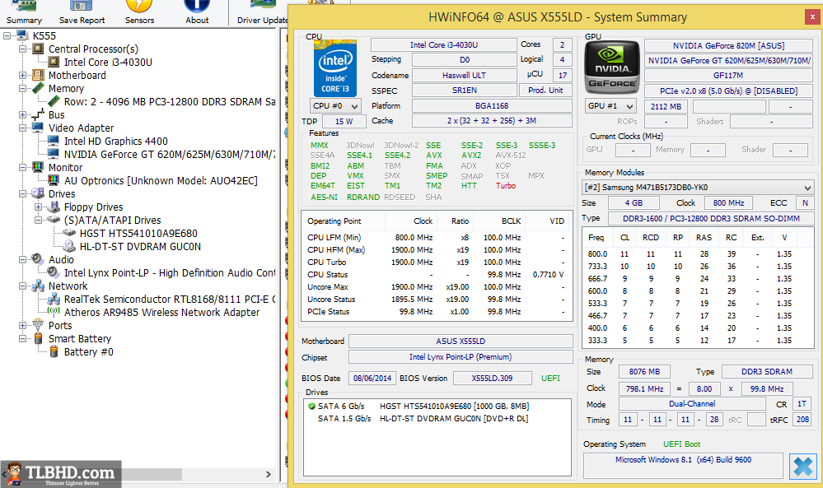The height and width of the screenshot is (488, 823).
Task: Expand the Bus tree node
Action: tap(22, 114)
